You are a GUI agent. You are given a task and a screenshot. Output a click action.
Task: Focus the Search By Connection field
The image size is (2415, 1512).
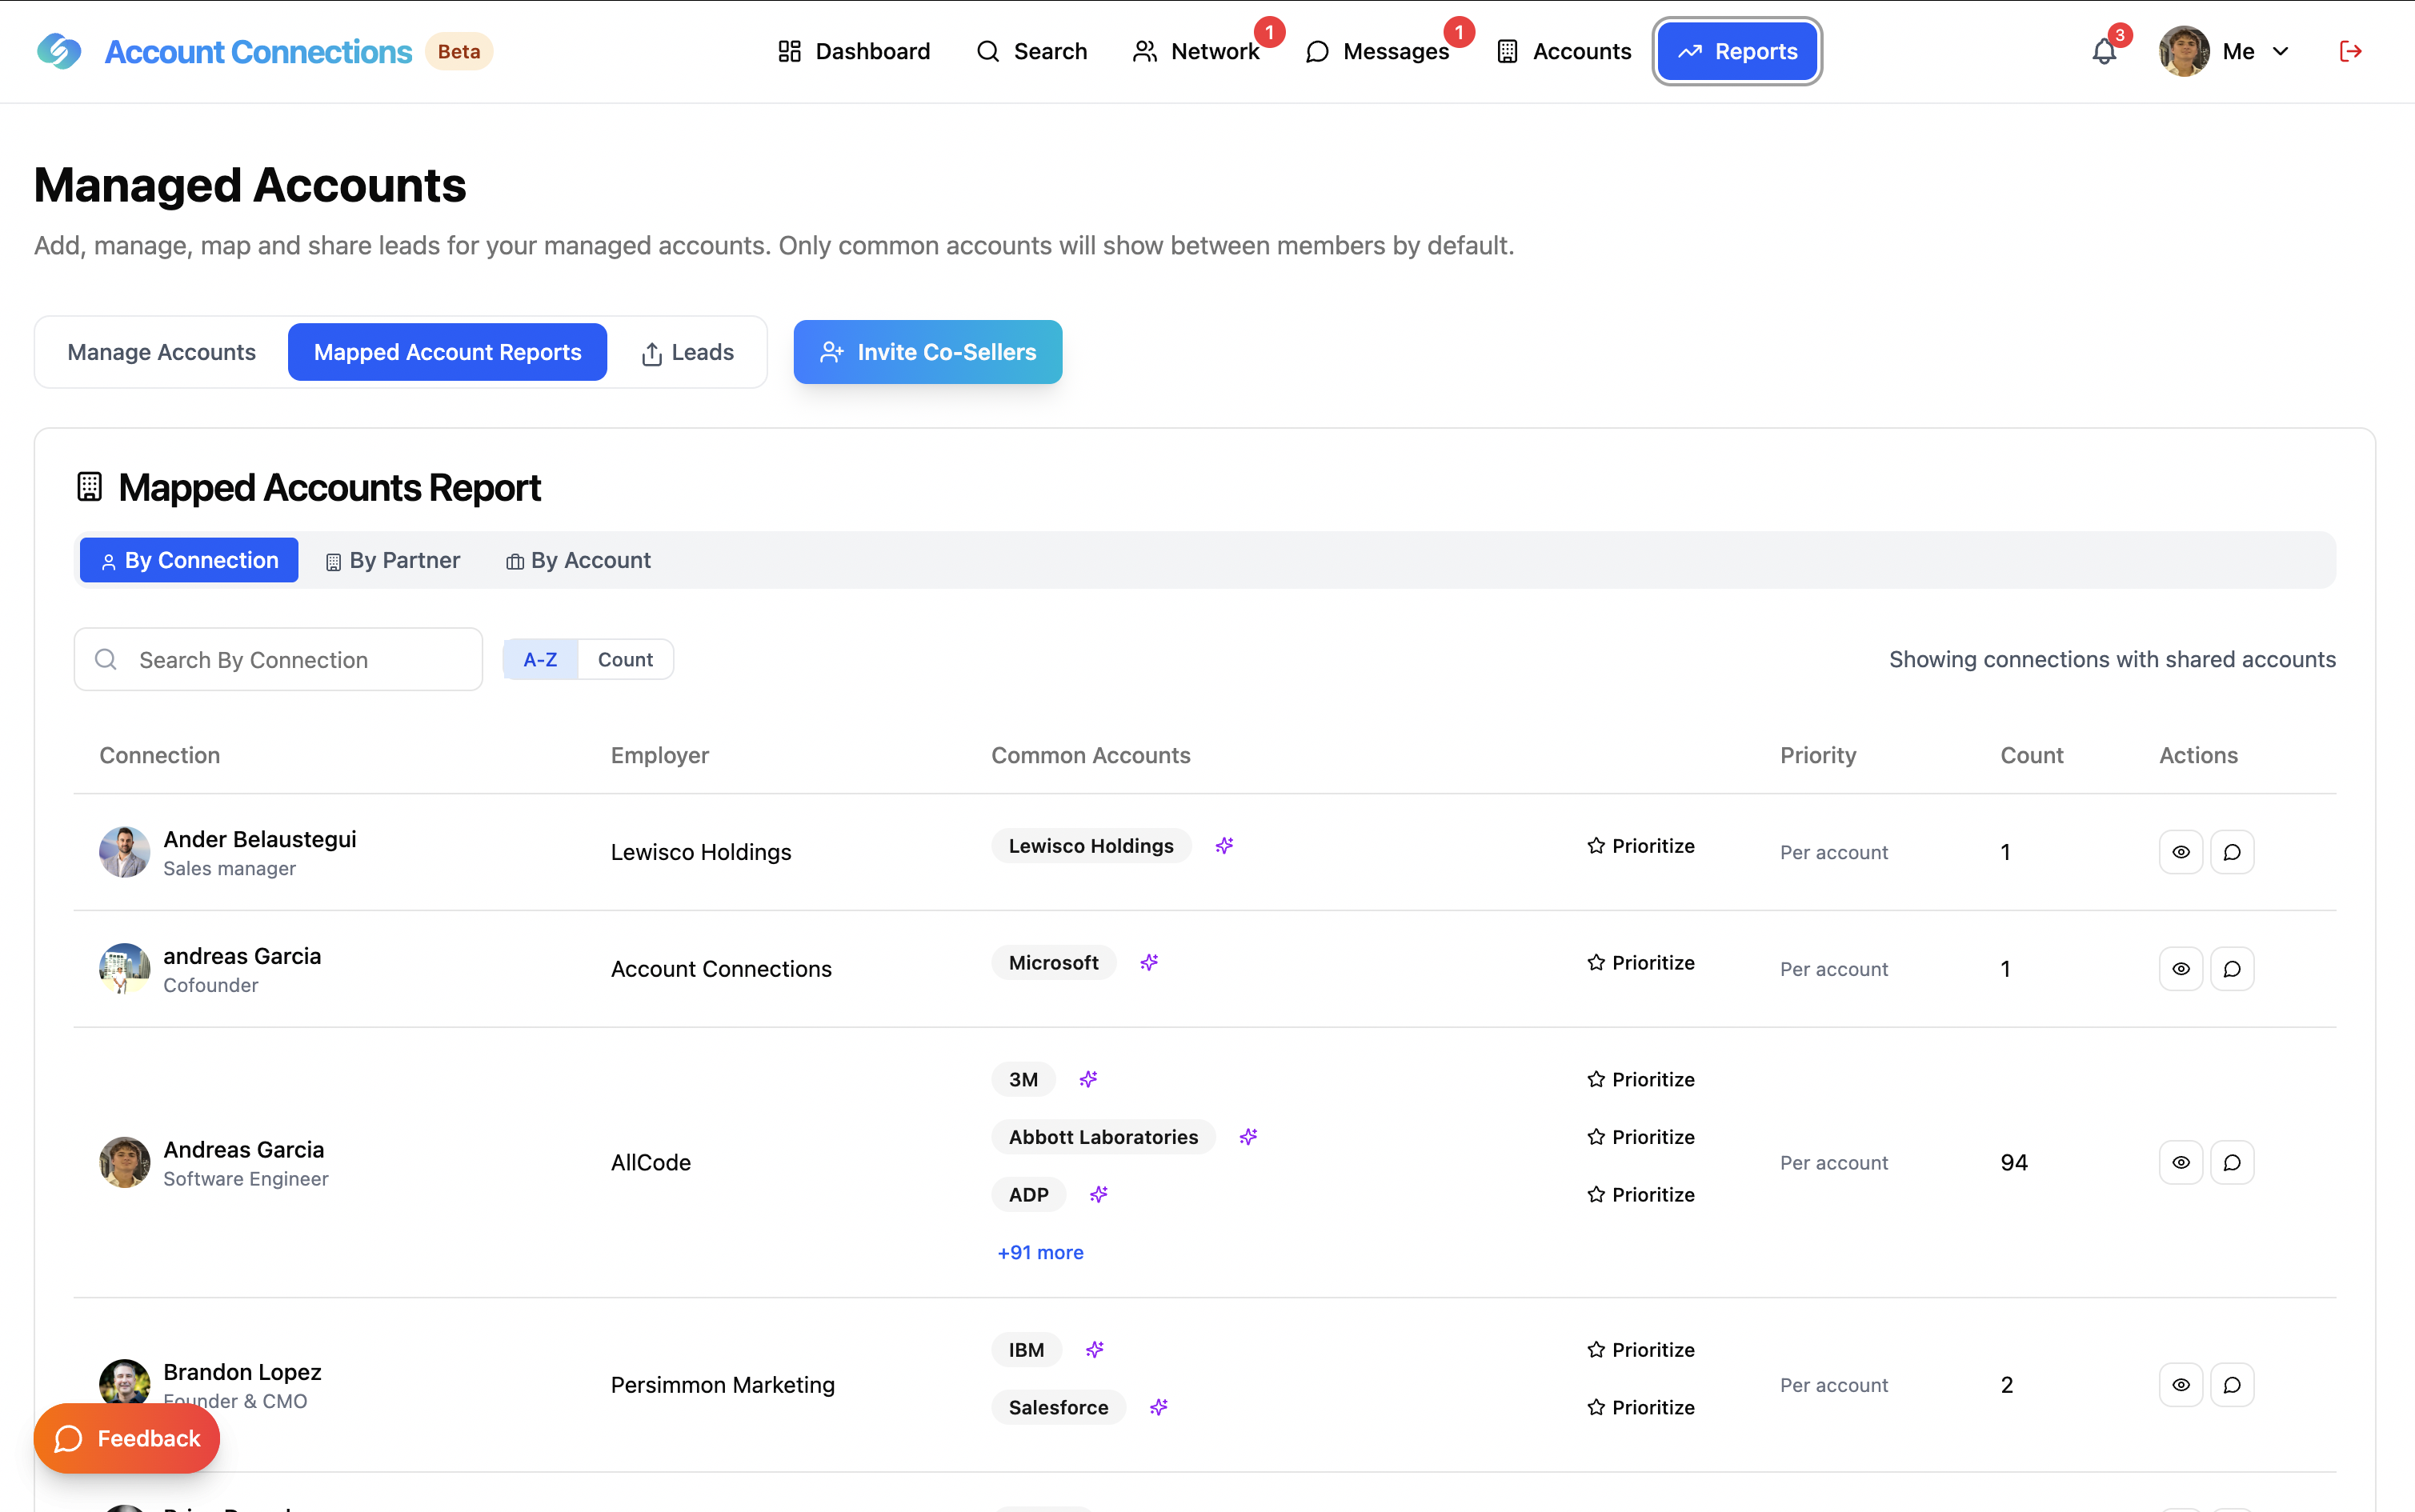pos(278,660)
